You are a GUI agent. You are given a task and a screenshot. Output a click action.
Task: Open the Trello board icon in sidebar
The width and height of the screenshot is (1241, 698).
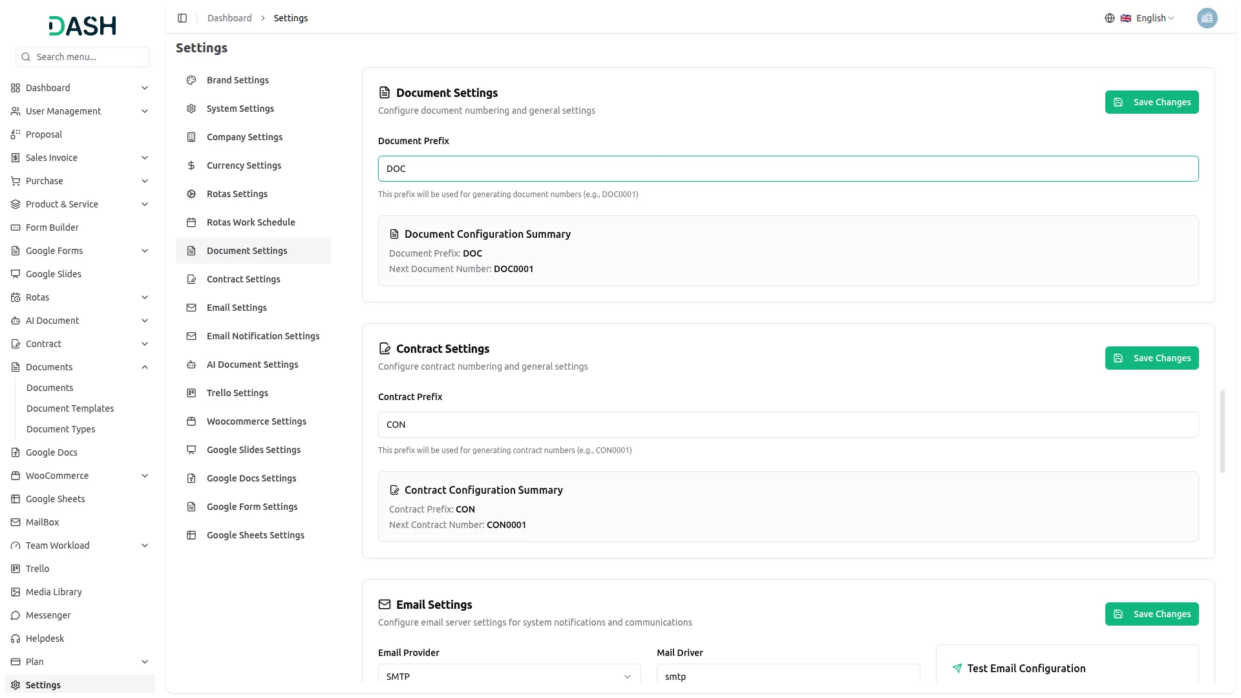point(15,568)
